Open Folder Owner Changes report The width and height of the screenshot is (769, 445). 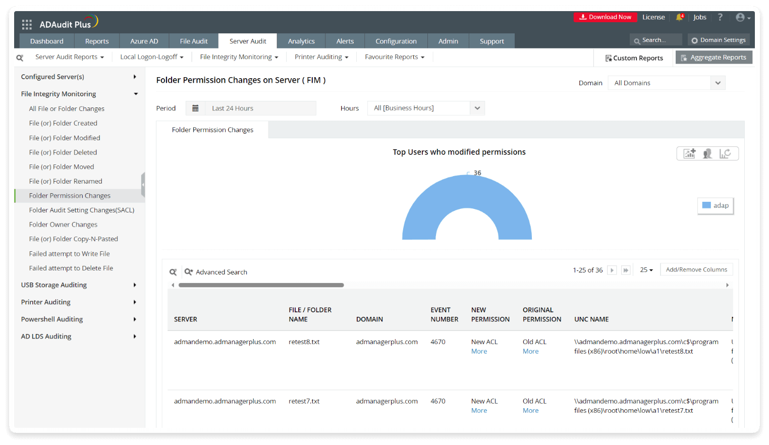pyautogui.click(x=63, y=225)
